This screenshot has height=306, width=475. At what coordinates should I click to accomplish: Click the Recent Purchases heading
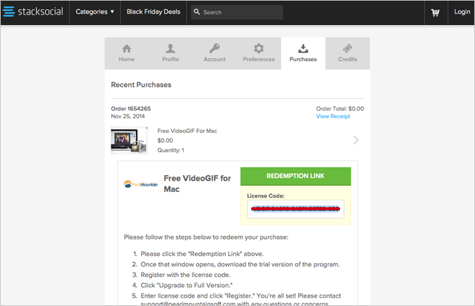point(141,85)
